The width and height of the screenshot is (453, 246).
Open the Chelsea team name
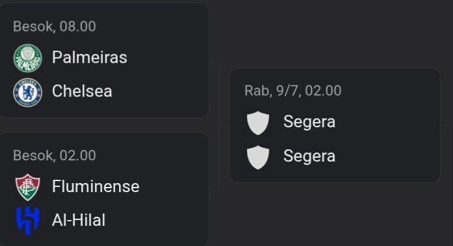(x=82, y=91)
